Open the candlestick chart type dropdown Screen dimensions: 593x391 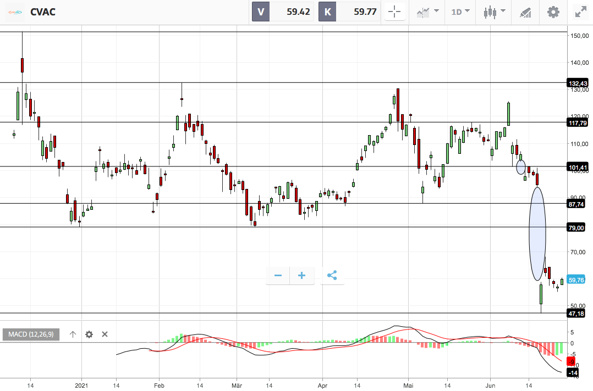[x=494, y=12]
